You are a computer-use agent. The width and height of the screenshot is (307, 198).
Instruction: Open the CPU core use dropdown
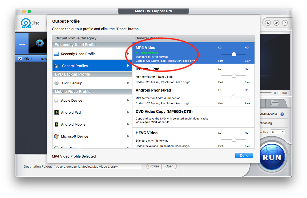(x=278, y=132)
